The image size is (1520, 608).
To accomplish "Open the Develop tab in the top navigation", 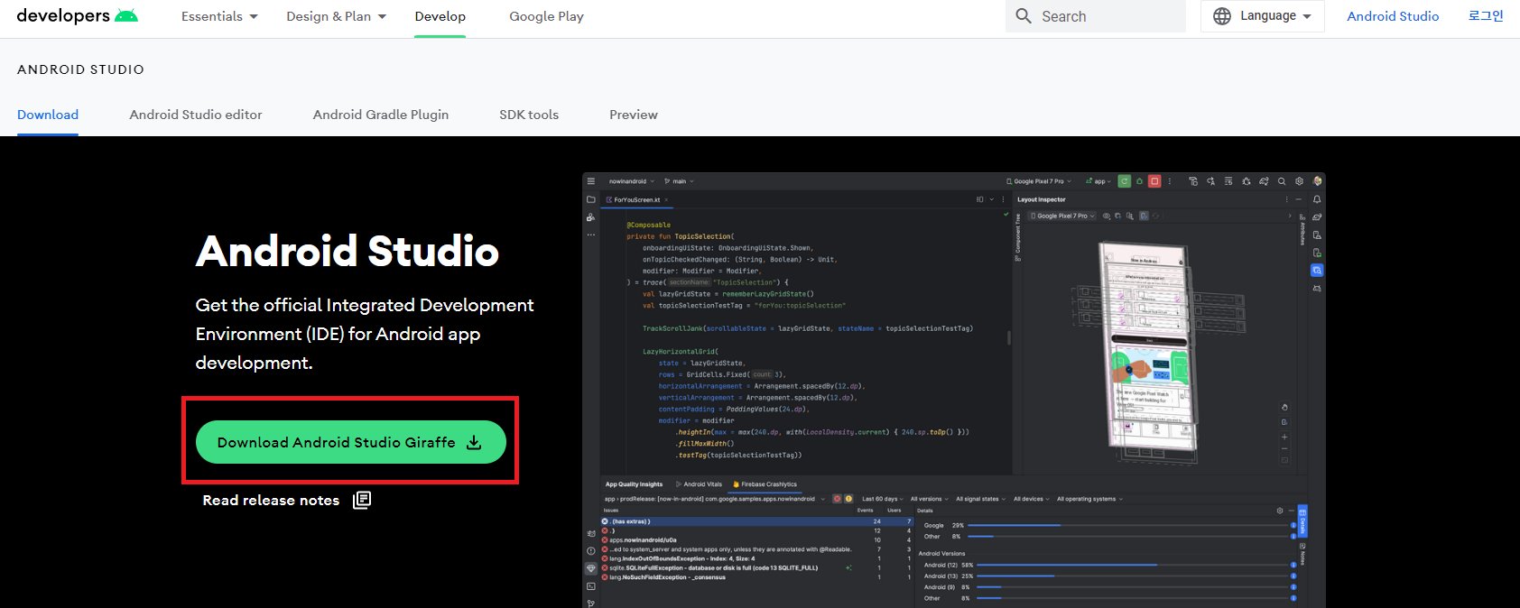I will (x=440, y=16).
